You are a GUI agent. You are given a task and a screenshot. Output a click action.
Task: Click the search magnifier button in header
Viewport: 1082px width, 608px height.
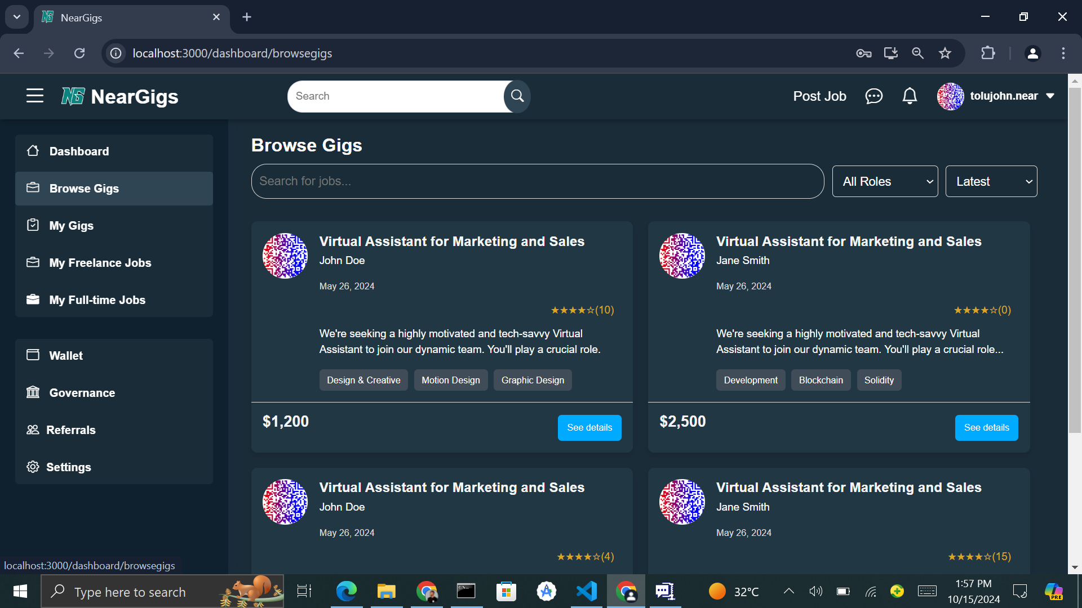517,96
